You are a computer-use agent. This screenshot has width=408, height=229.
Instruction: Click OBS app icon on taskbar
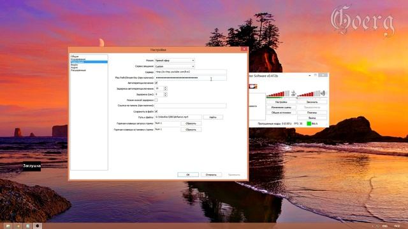[x=38, y=226]
